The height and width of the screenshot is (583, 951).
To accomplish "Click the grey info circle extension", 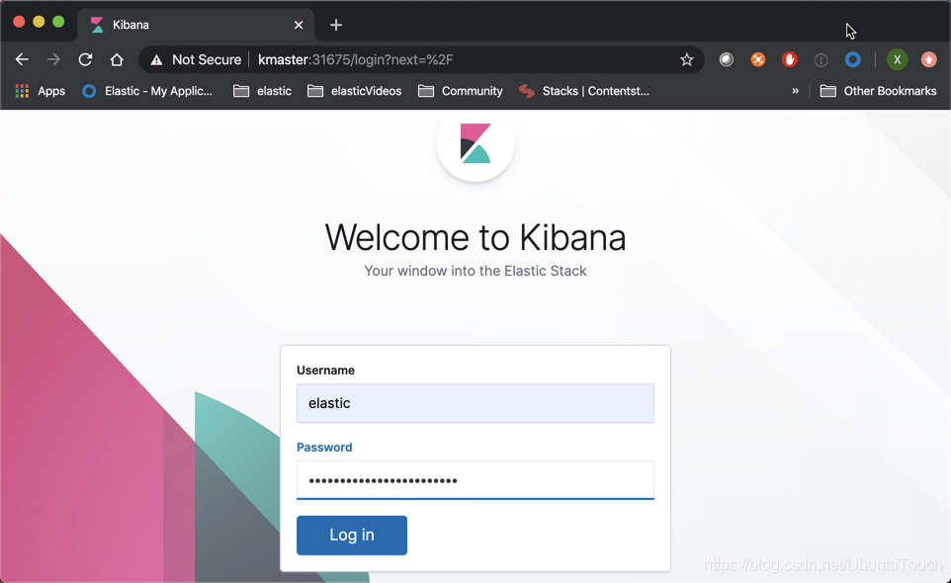I will click(821, 59).
